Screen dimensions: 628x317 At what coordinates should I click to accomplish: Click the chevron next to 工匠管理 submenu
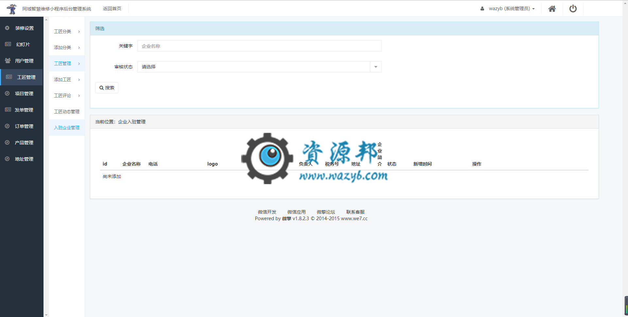tap(79, 64)
